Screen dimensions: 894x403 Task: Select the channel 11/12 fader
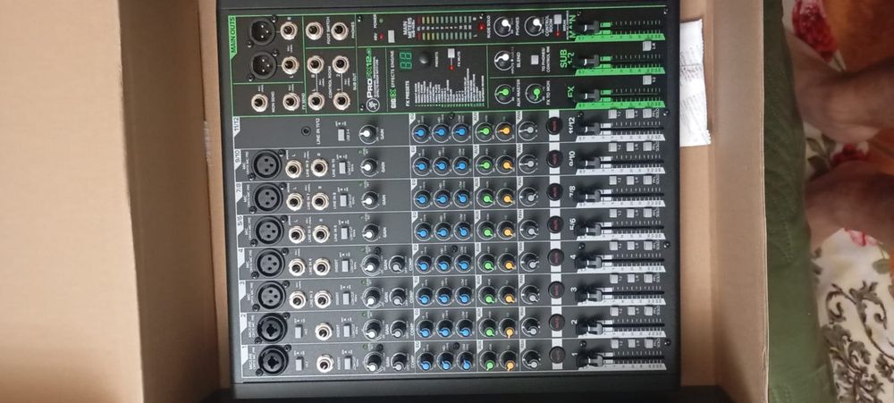click(x=586, y=130)
